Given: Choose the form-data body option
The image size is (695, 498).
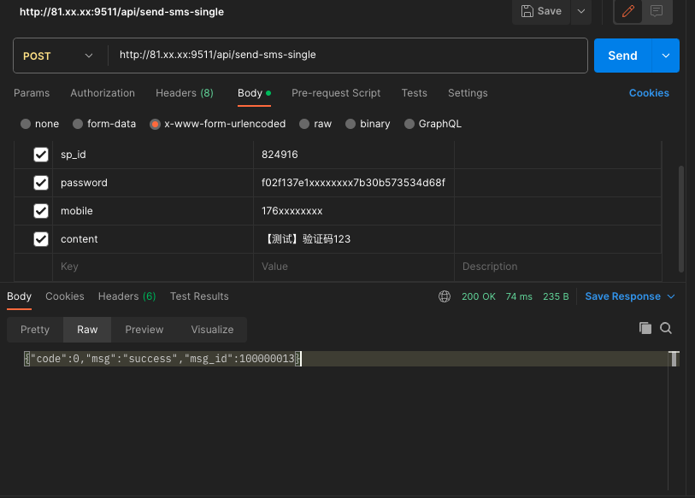Looking at the screenshot, I should [x=78, y=124].
